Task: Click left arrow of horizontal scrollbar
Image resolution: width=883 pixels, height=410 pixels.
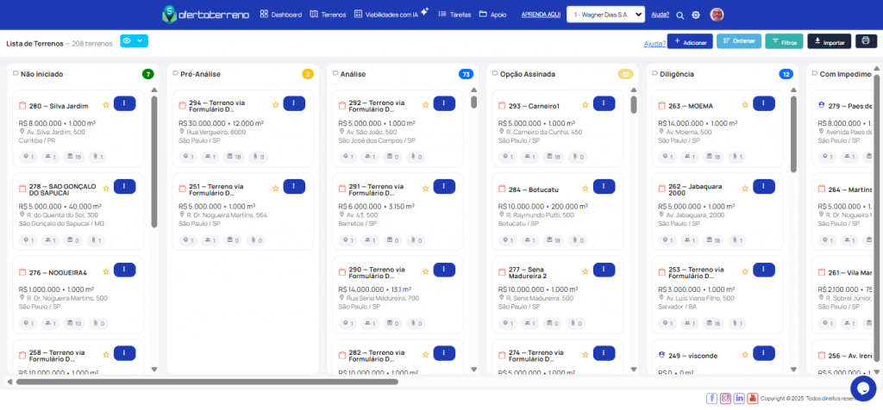Action: point(9,382)
